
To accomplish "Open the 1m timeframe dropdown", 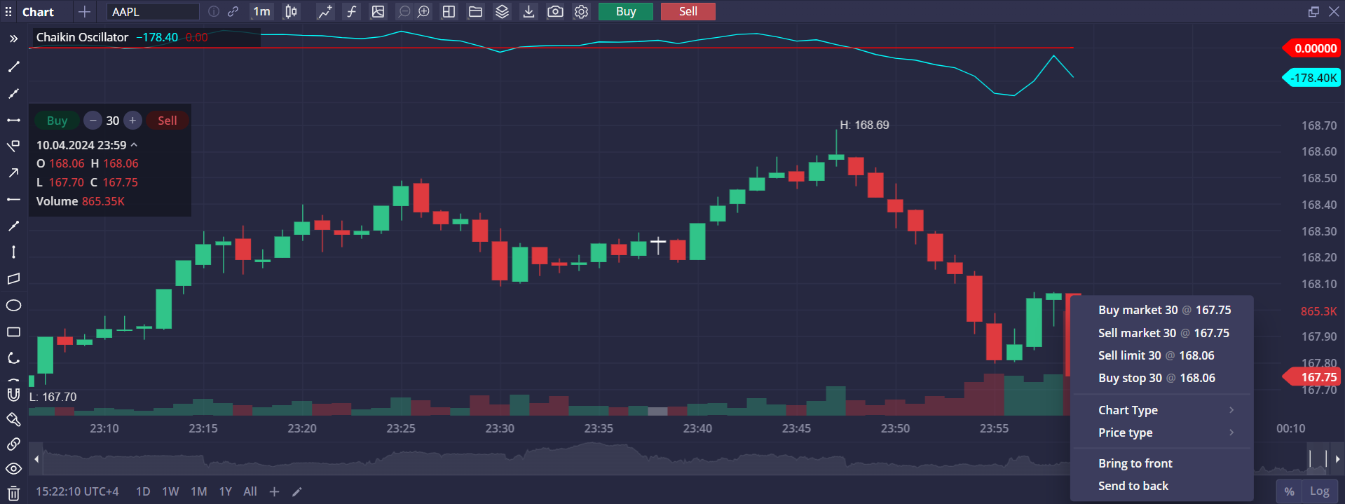I will [x=261, y=12].
